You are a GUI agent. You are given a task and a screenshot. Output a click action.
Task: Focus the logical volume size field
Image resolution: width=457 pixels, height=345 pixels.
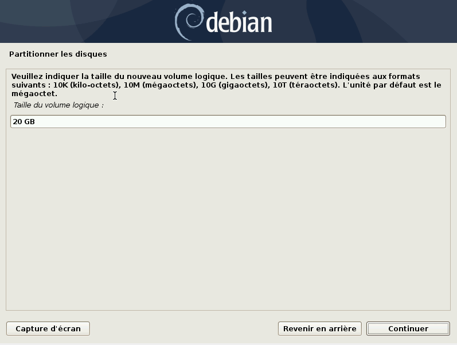228,122
